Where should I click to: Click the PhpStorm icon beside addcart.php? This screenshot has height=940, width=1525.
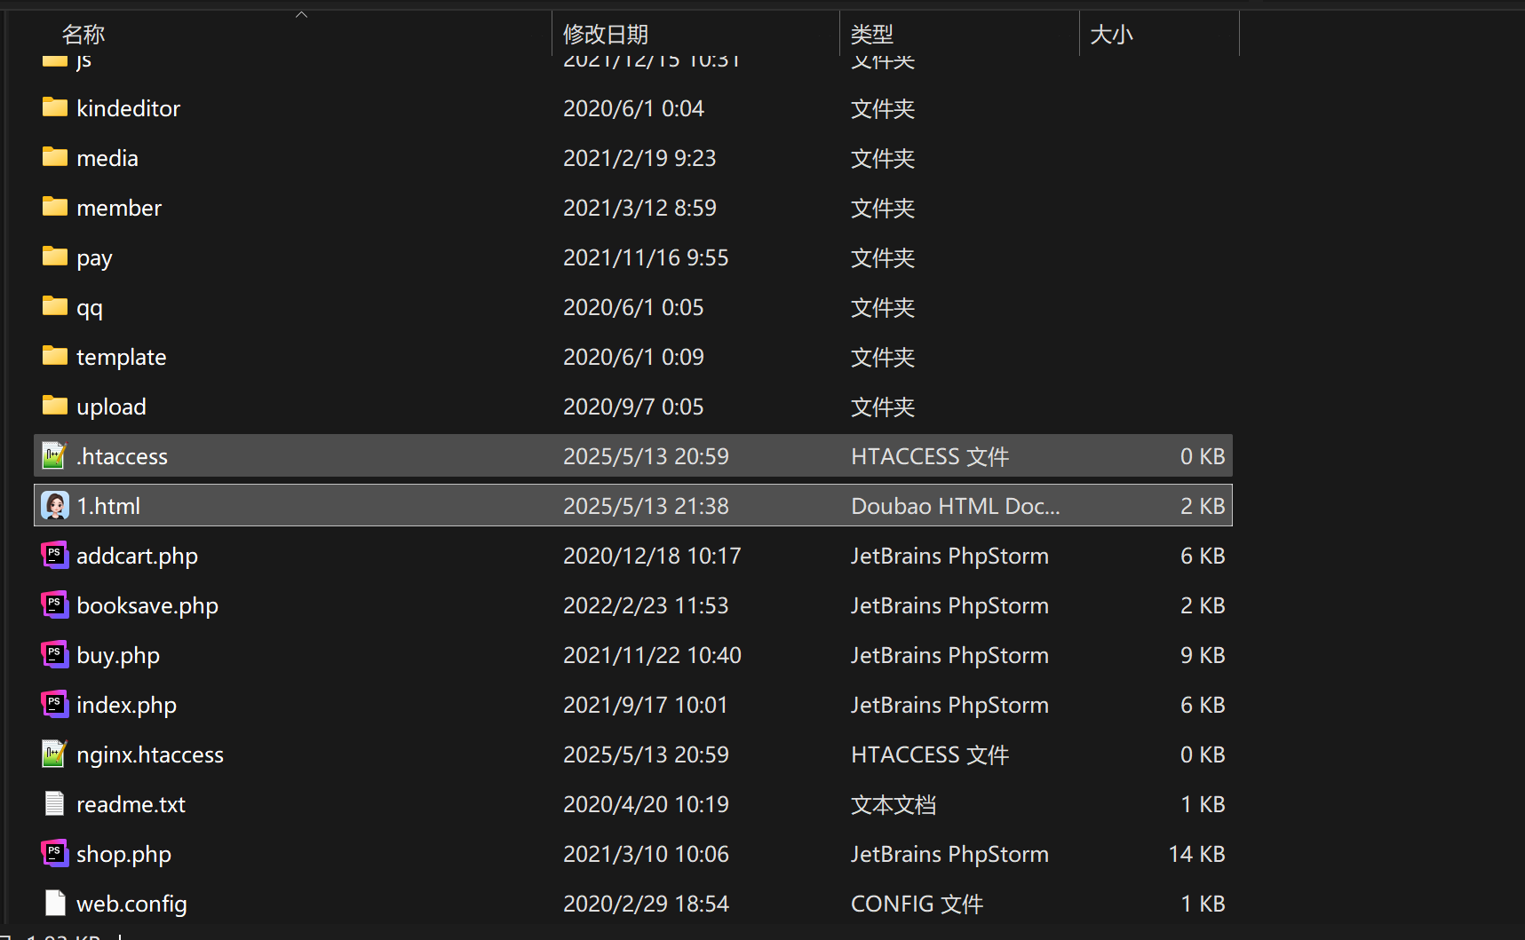coord(54,556)
